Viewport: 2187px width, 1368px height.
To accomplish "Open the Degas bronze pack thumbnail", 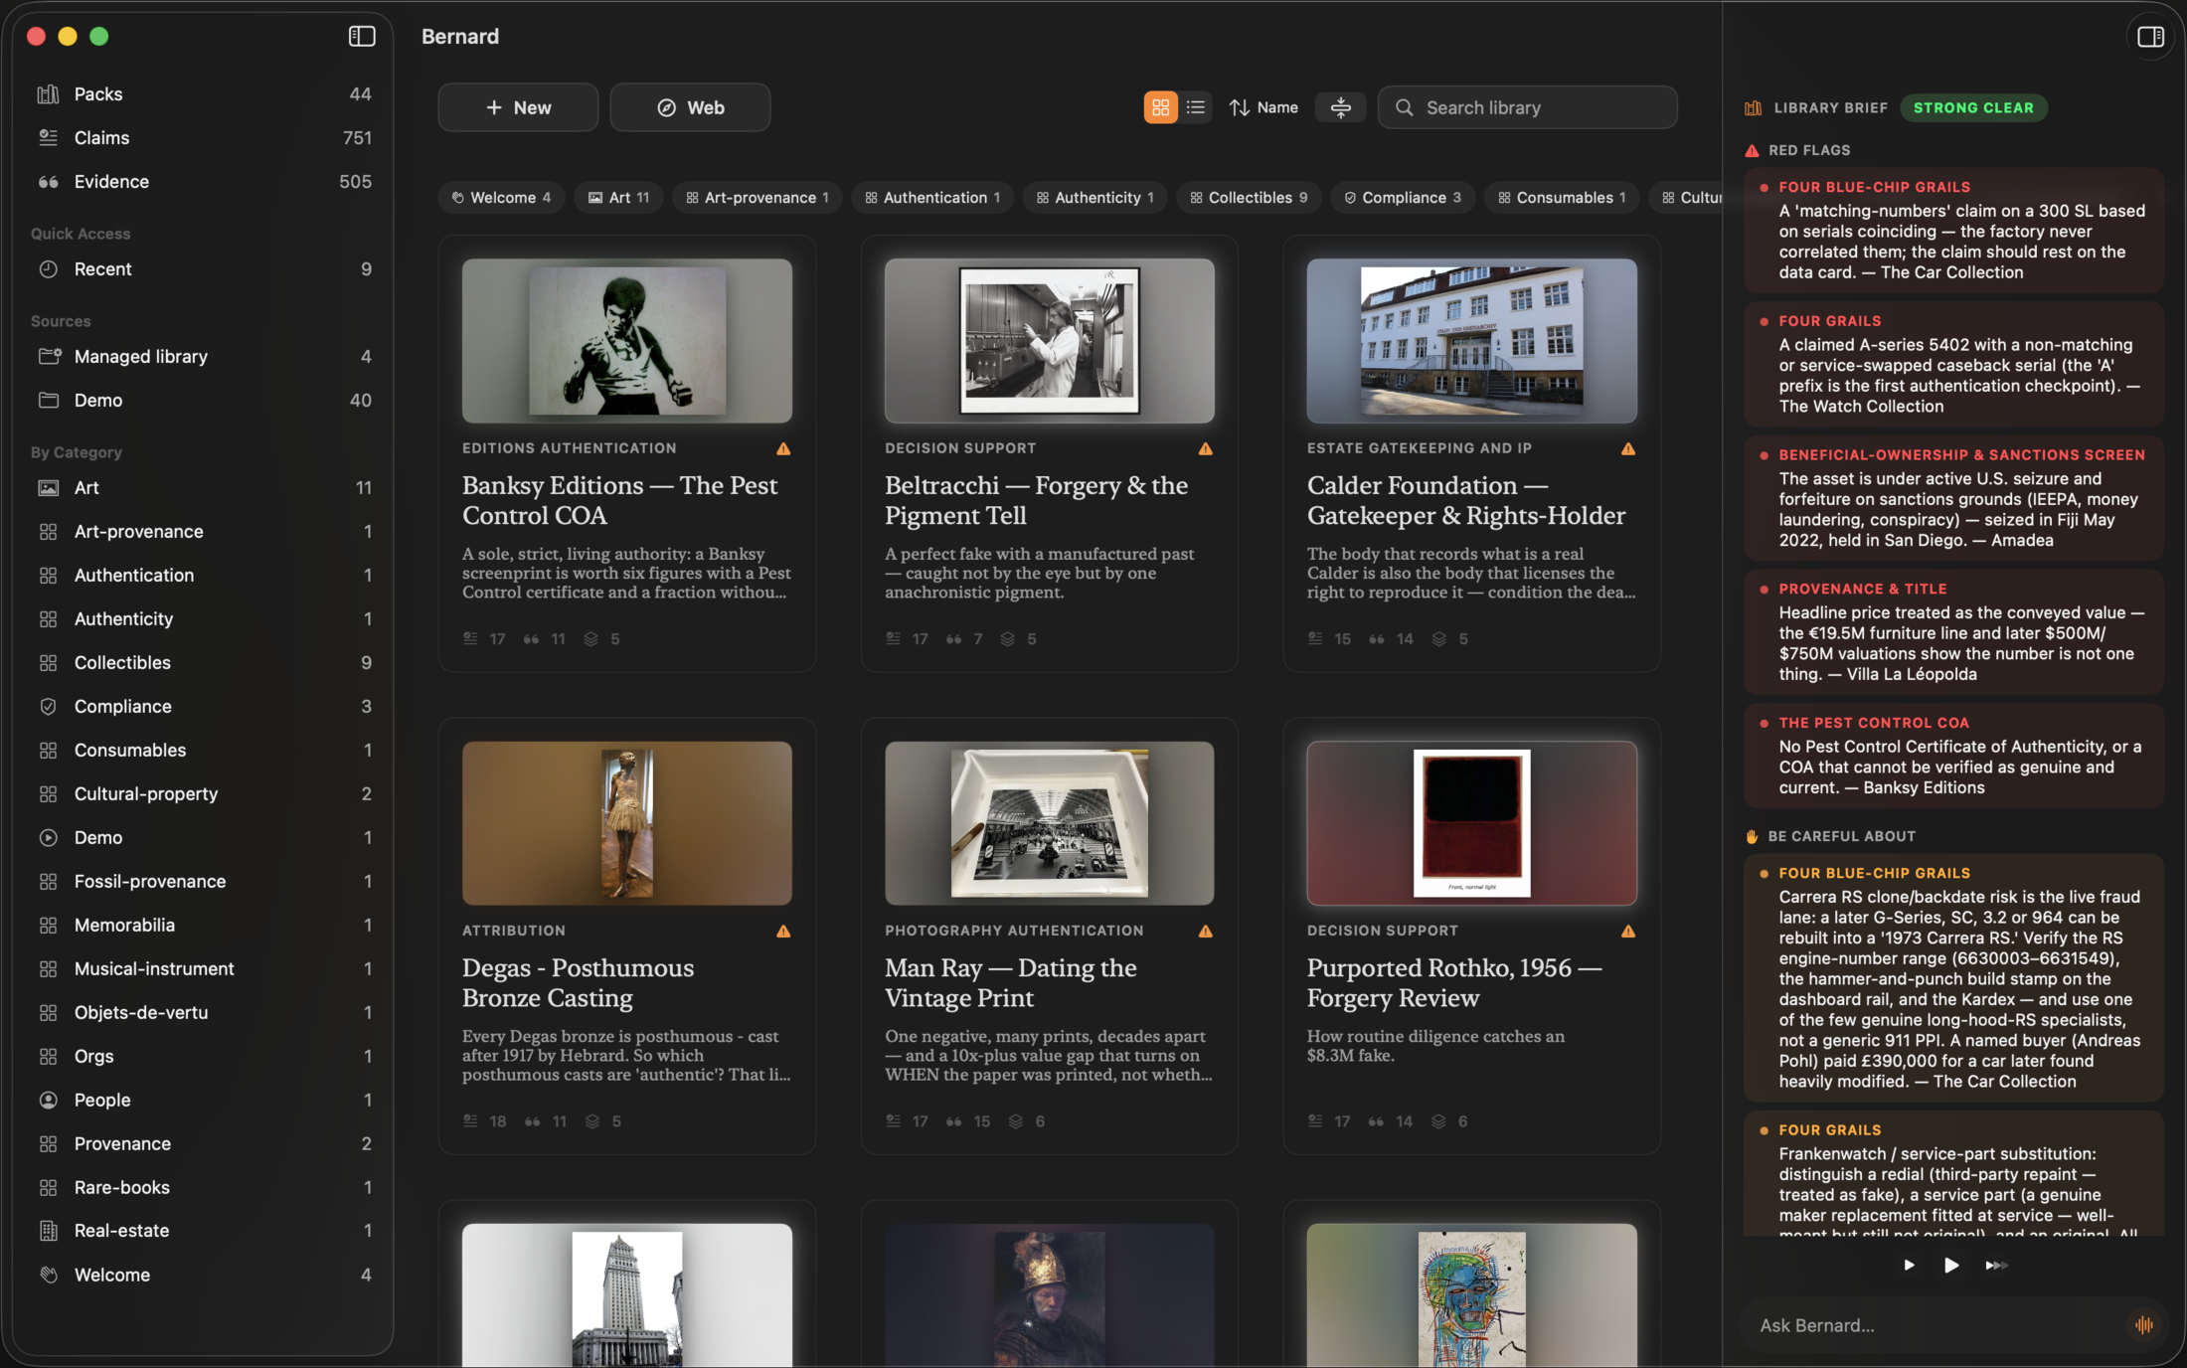I will pos(627,823).
